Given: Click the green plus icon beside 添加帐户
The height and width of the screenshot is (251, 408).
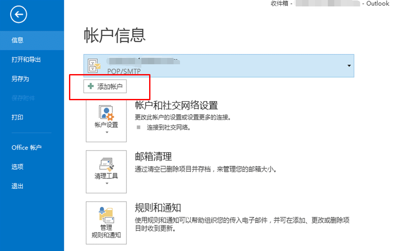Looking at the screenshot, I should click(x=90, y=86).
